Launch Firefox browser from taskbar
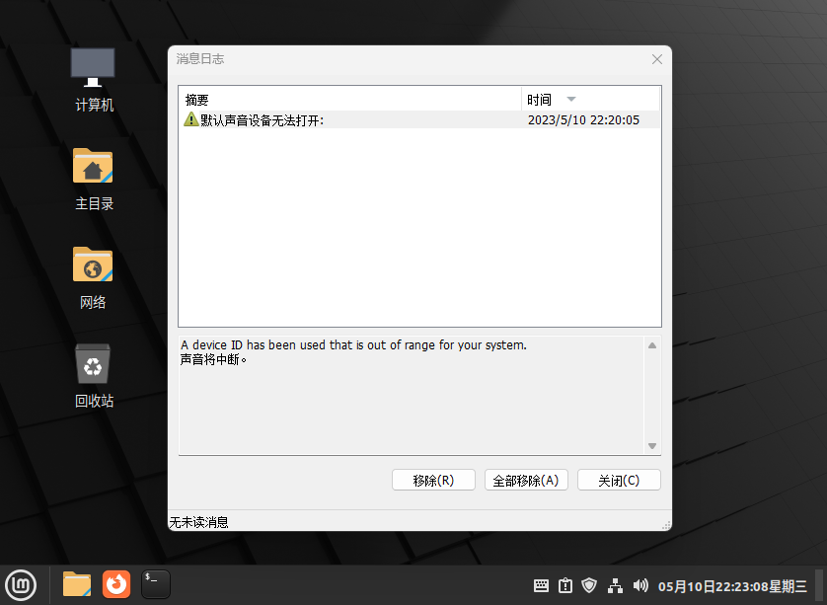Viewport: 827px width, 605px height. point(116,584)
